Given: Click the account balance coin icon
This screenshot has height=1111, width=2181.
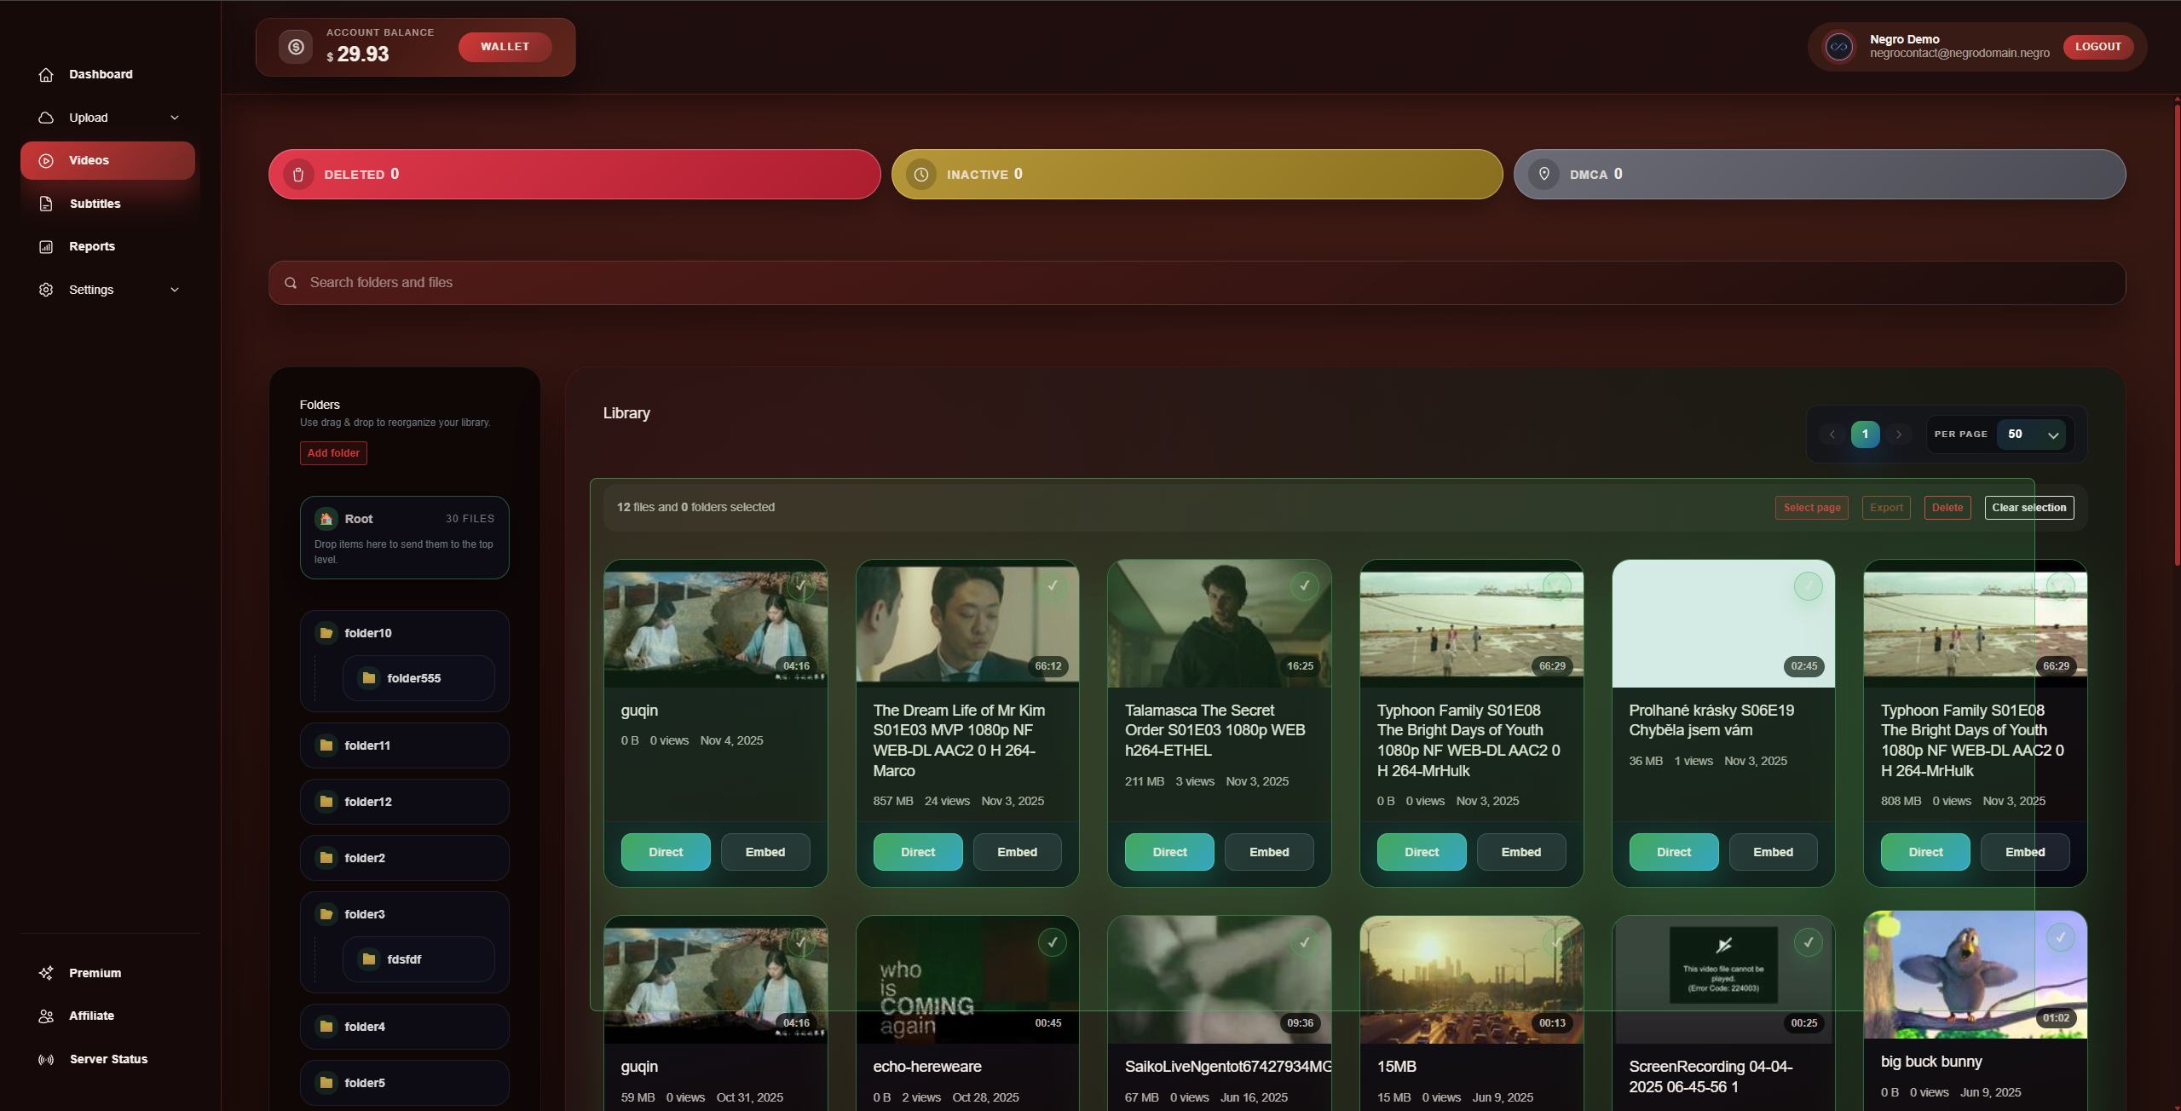Looking at the screenshot, I should click(296, 47).
